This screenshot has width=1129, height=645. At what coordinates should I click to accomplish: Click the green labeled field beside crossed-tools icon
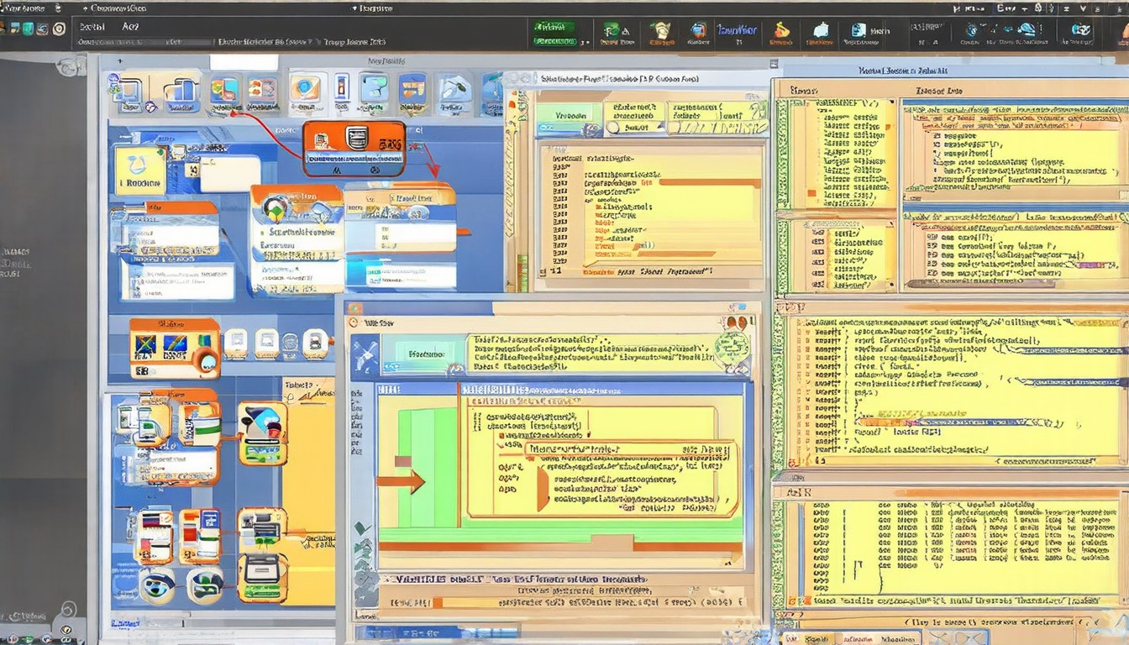pos(423,354)
